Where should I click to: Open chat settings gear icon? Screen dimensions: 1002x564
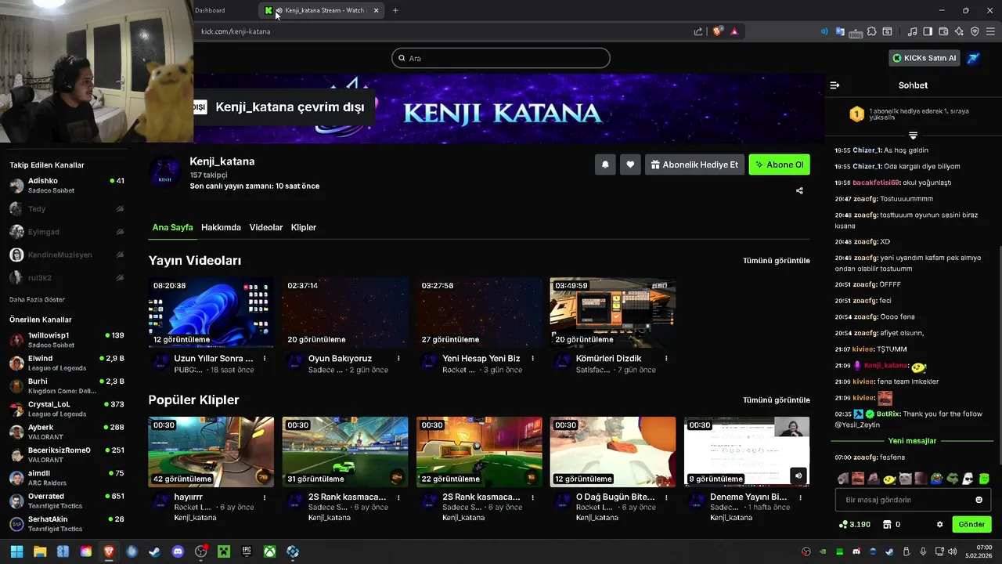coord(939,525)
